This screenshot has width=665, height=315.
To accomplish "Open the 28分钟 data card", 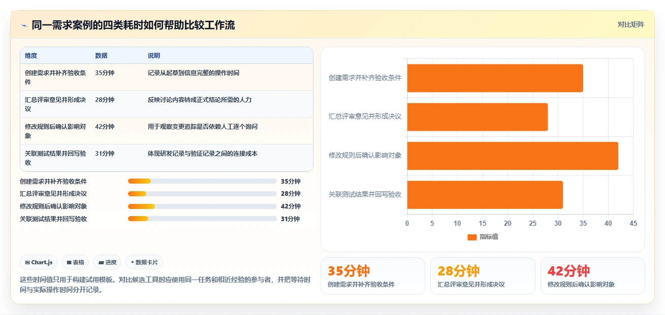I will click(x=483, y=276).
